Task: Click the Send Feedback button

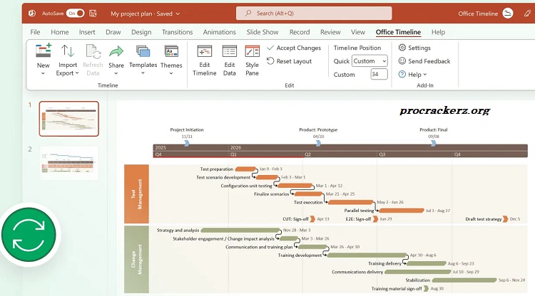Action: (424, 61)
